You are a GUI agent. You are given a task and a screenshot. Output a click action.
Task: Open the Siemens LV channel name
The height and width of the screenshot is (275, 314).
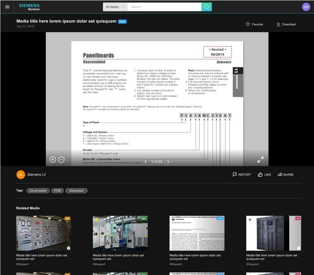(x=37, y=174)
